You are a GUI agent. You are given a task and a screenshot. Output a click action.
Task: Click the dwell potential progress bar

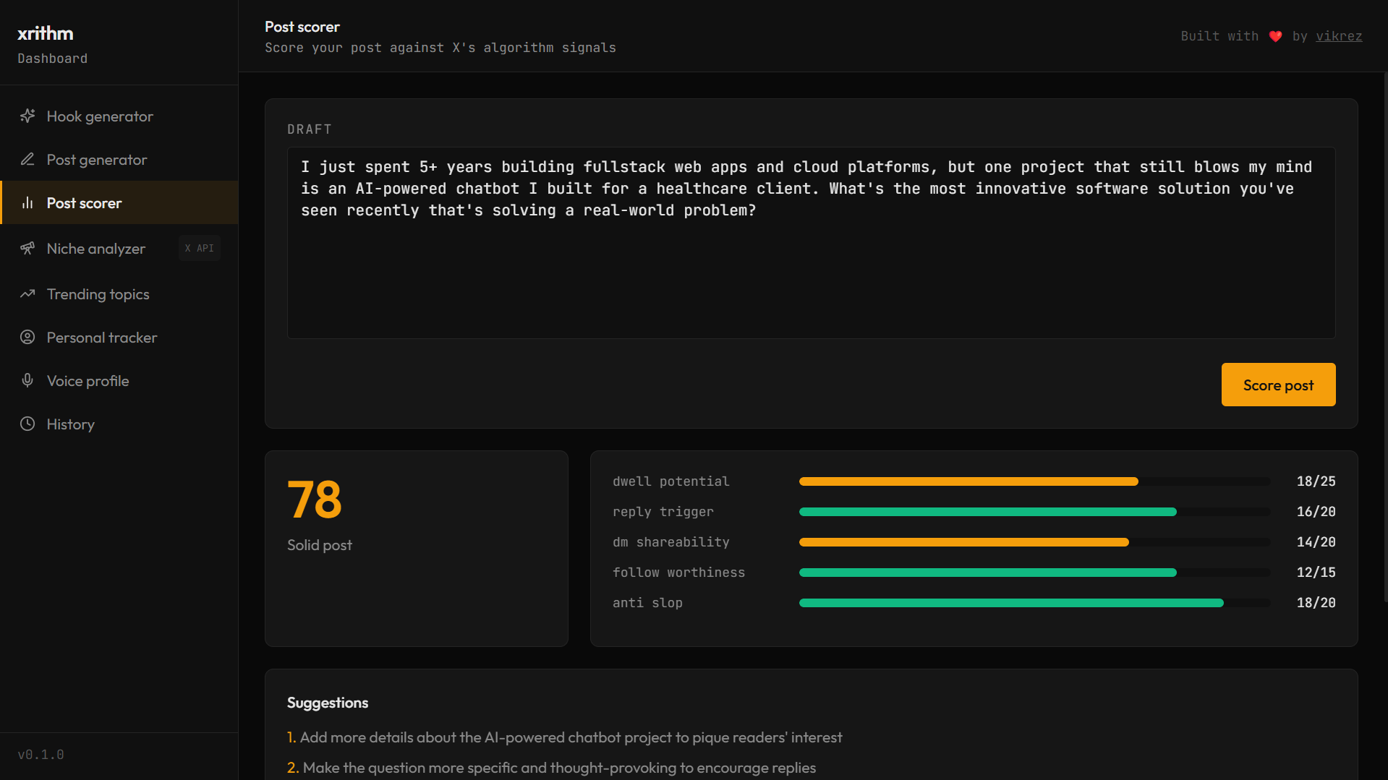click(1034, 481)
